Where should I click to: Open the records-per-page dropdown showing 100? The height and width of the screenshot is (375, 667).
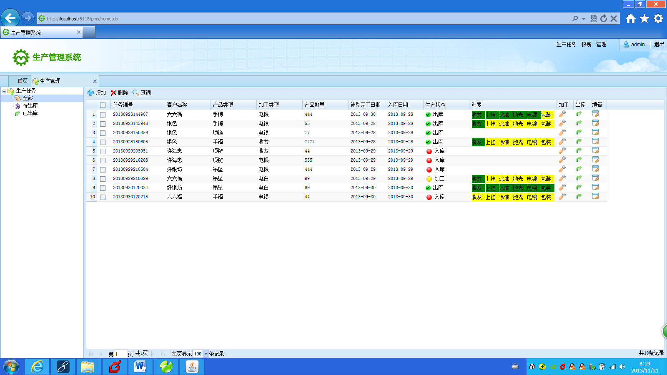point(206,354)
